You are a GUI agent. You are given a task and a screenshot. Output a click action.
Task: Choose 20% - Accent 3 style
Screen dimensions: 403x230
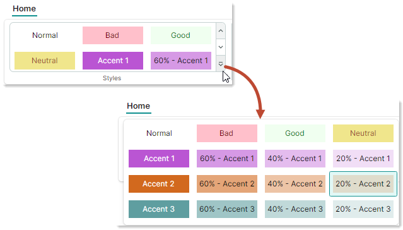pos(363,209)
